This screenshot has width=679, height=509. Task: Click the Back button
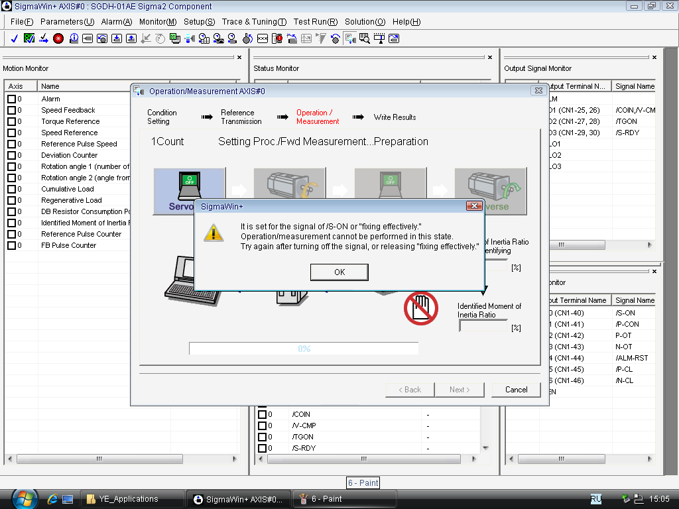point(410,390)
